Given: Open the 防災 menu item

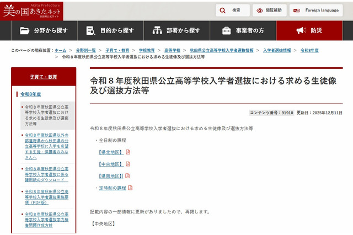Looking at the screenshot, I should (309, 30).
